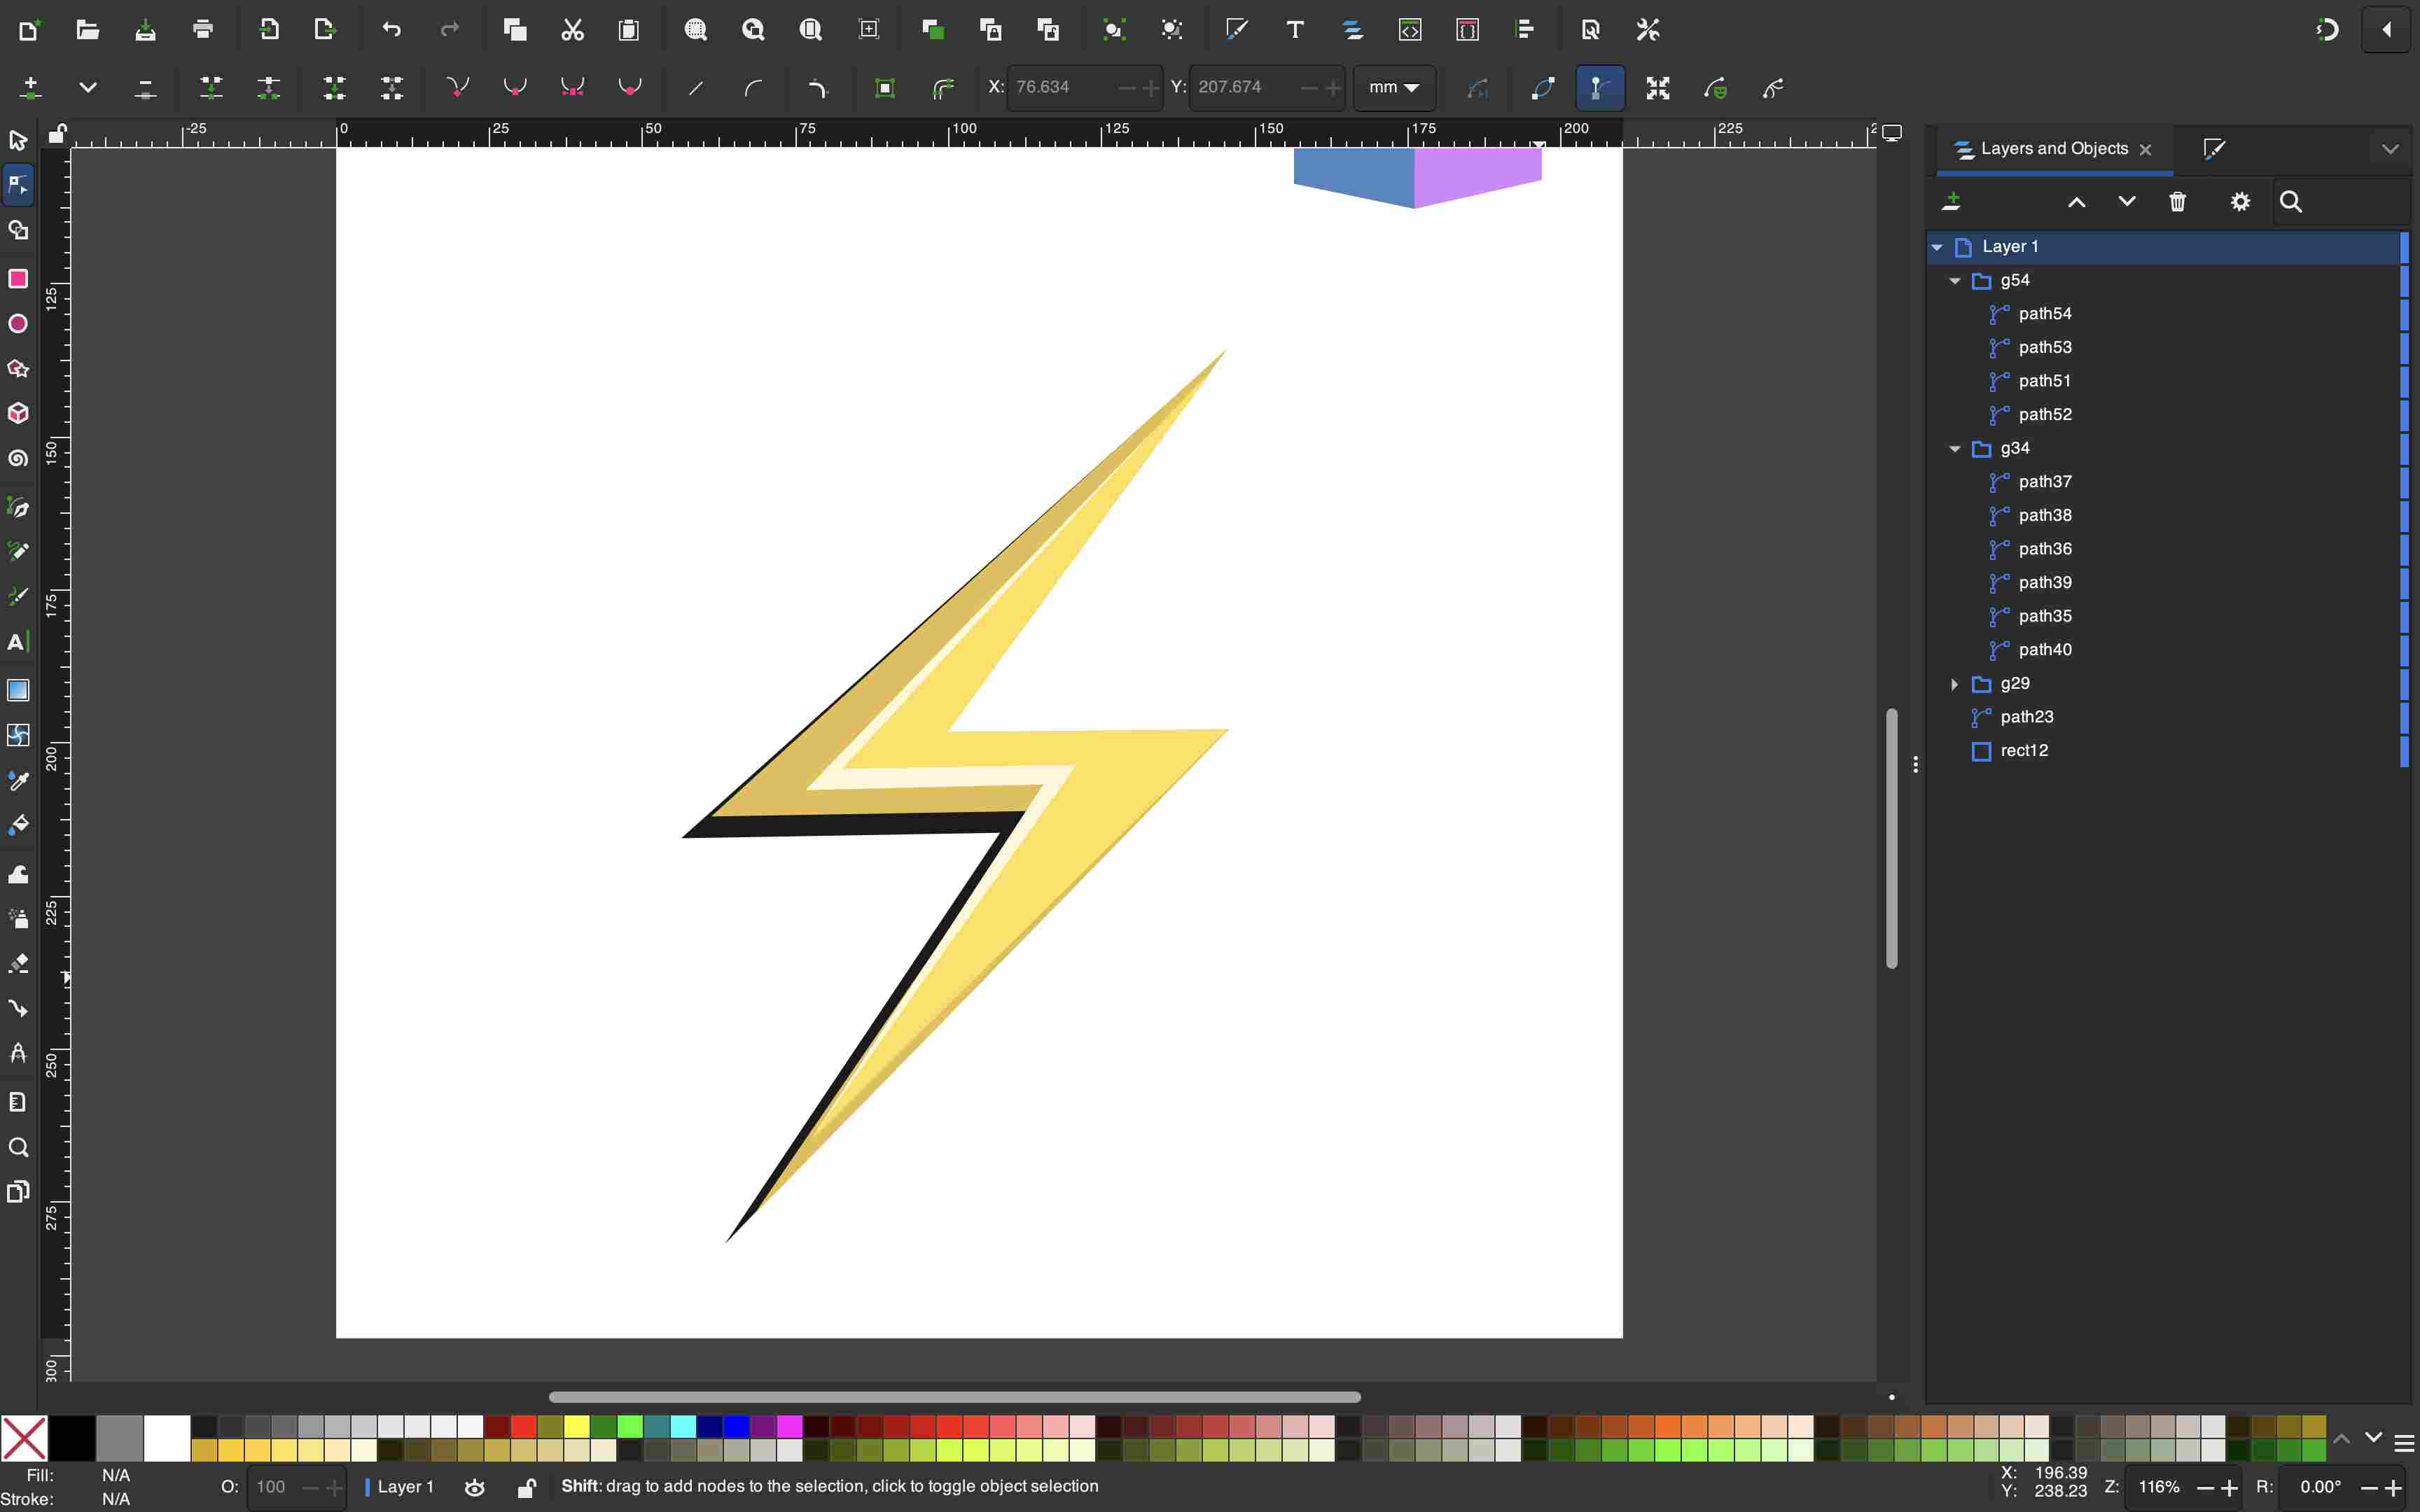2420x1512 pixels.
Task: Select the Rectangle tool
Action: [x=18, y=279]
